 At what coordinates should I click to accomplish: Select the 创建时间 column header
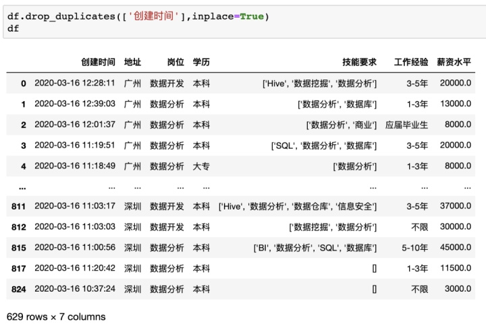click(99, 62)
